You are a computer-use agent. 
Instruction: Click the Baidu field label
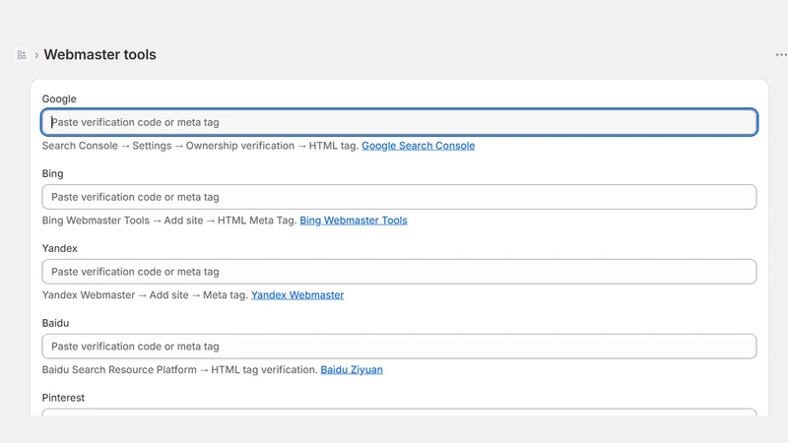(56, 323)
